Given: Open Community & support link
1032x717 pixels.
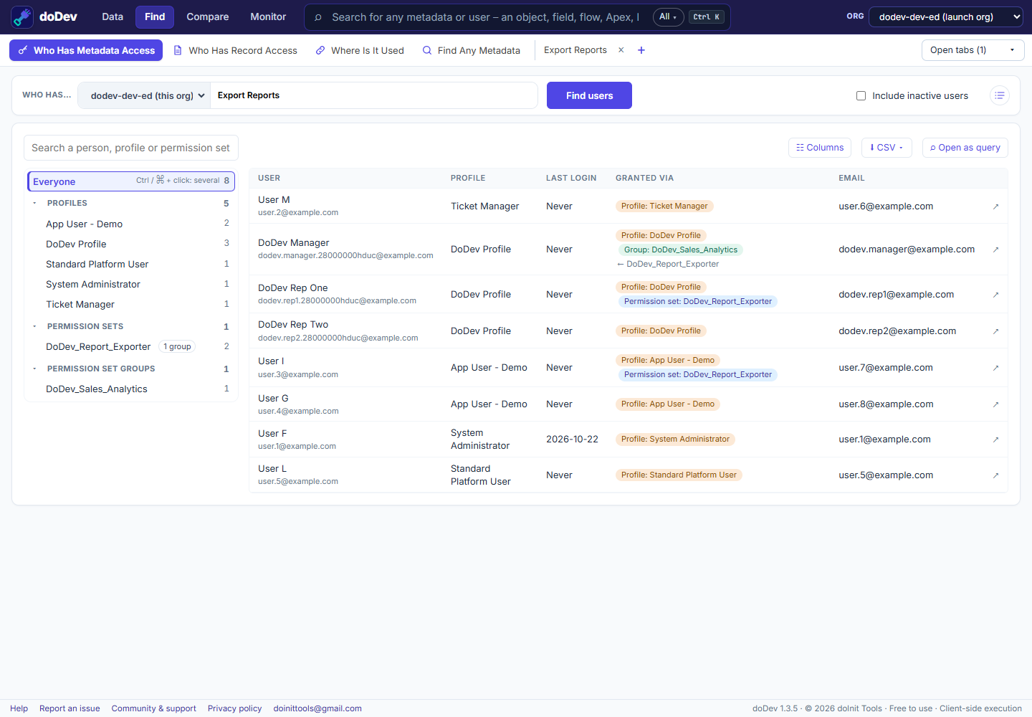Looking at the screenshot, I should pos(154,708).
